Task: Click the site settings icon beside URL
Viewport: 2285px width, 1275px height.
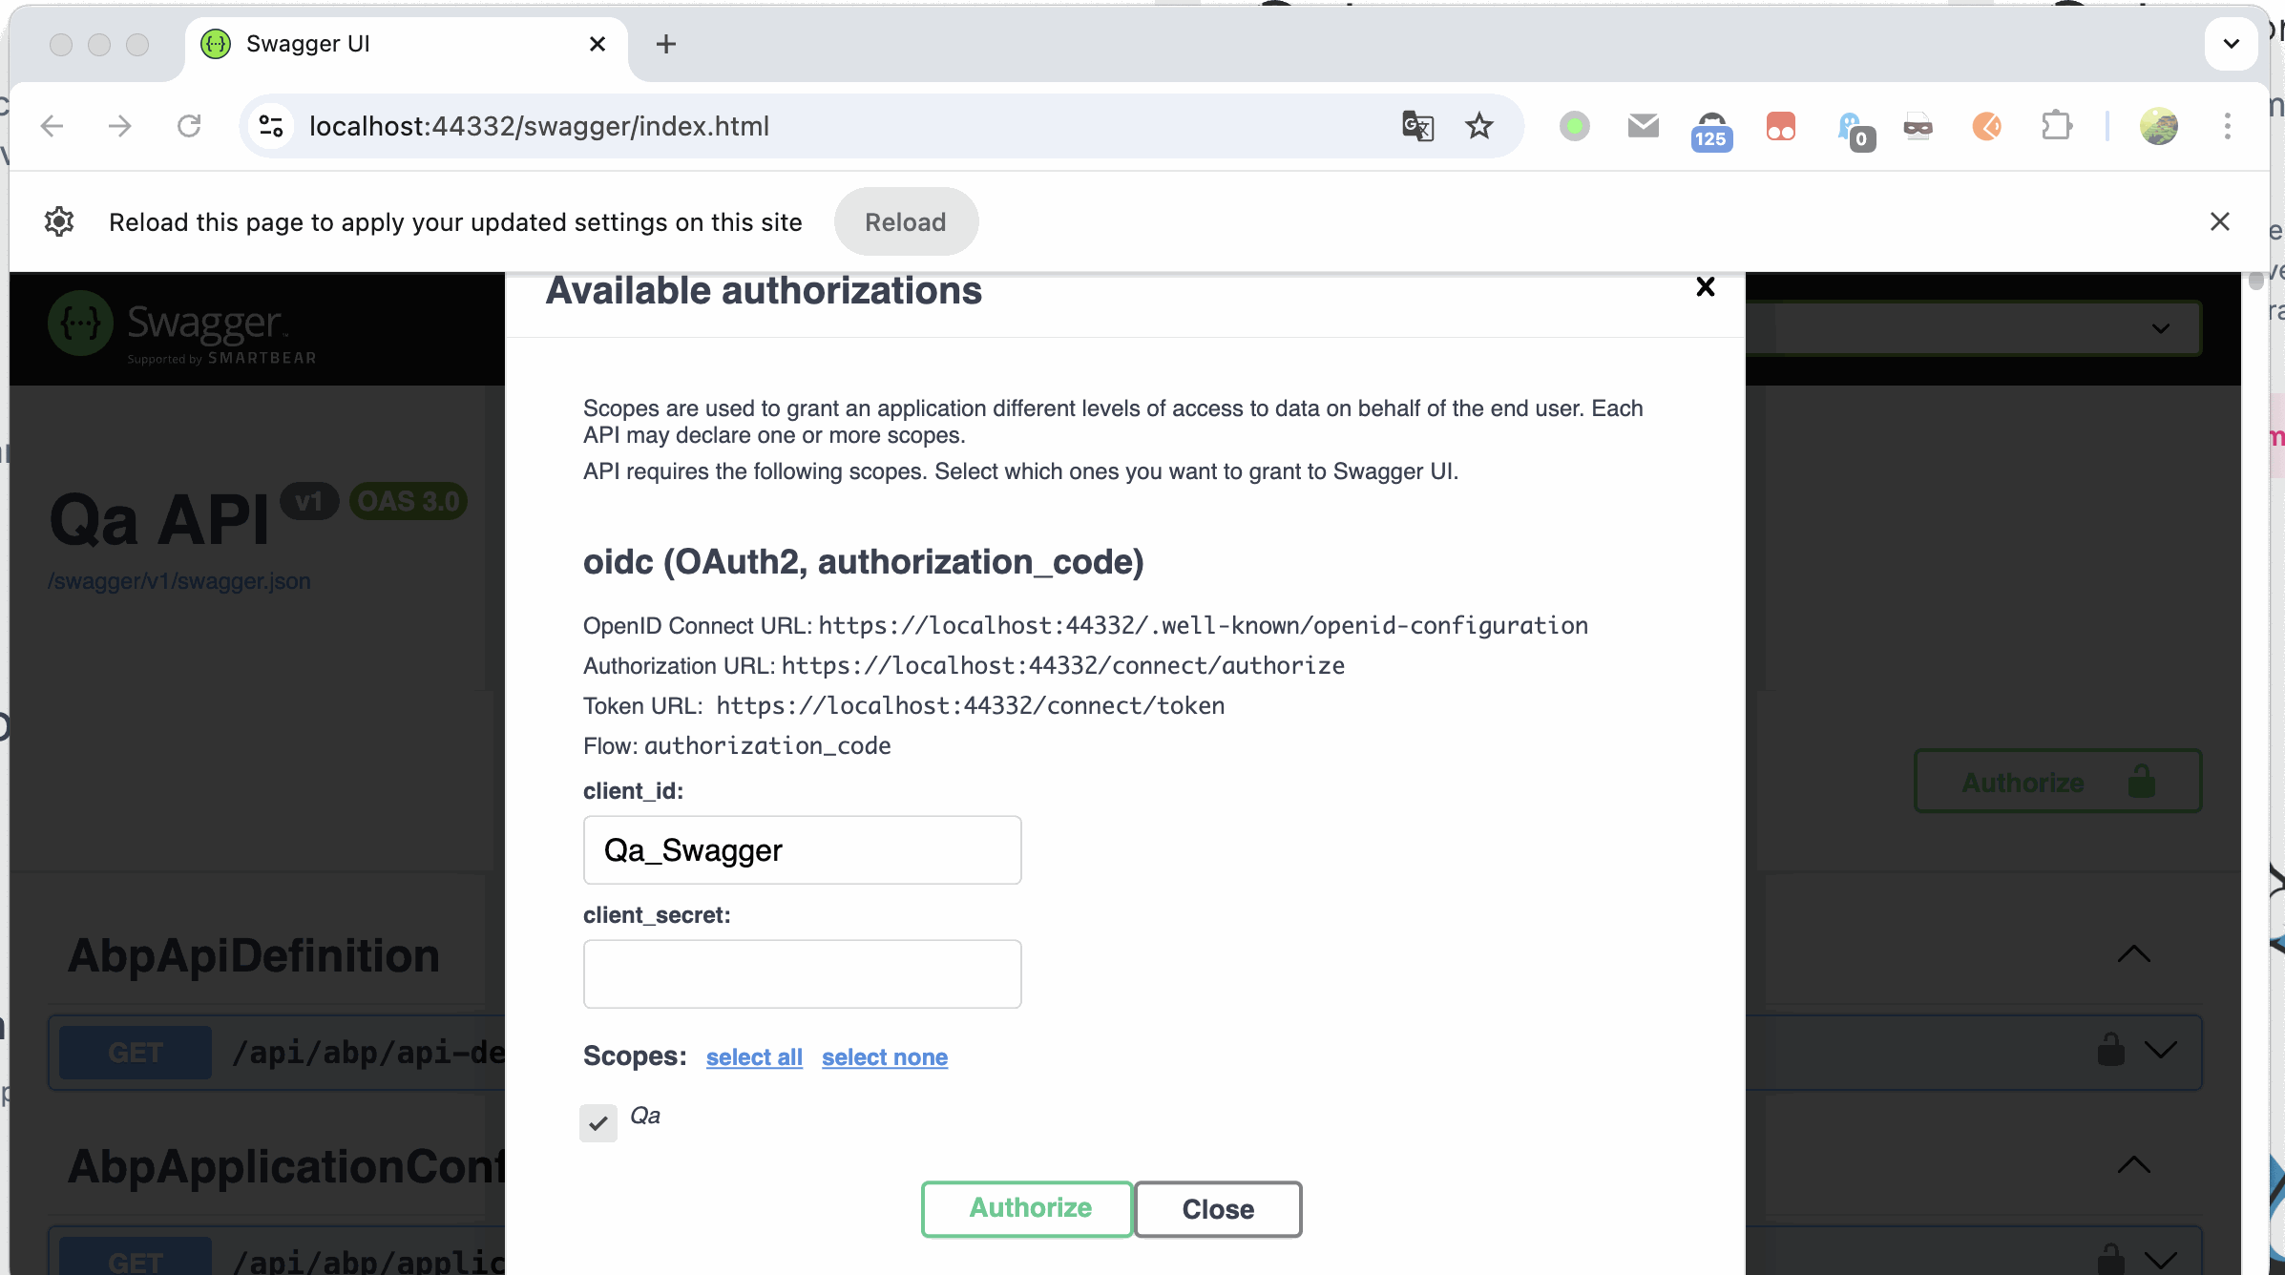Action: pos(271,126)
